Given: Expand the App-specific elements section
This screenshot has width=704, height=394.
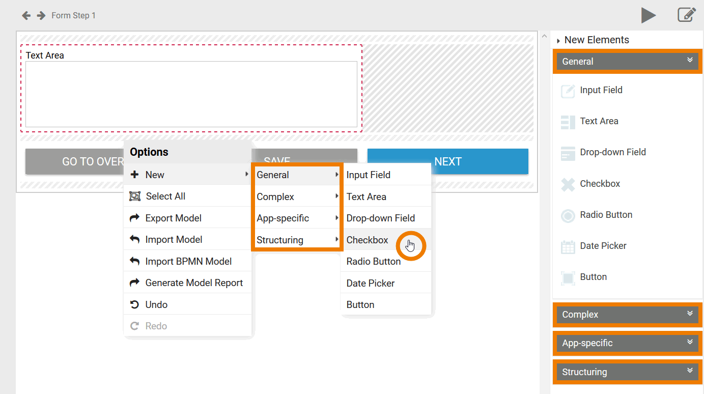Looking at the screenshot, I should (x=627, y=343).
